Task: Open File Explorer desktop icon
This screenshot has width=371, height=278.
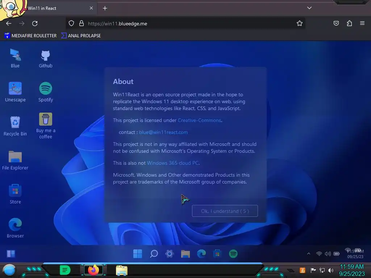Action: click(15, 160)
